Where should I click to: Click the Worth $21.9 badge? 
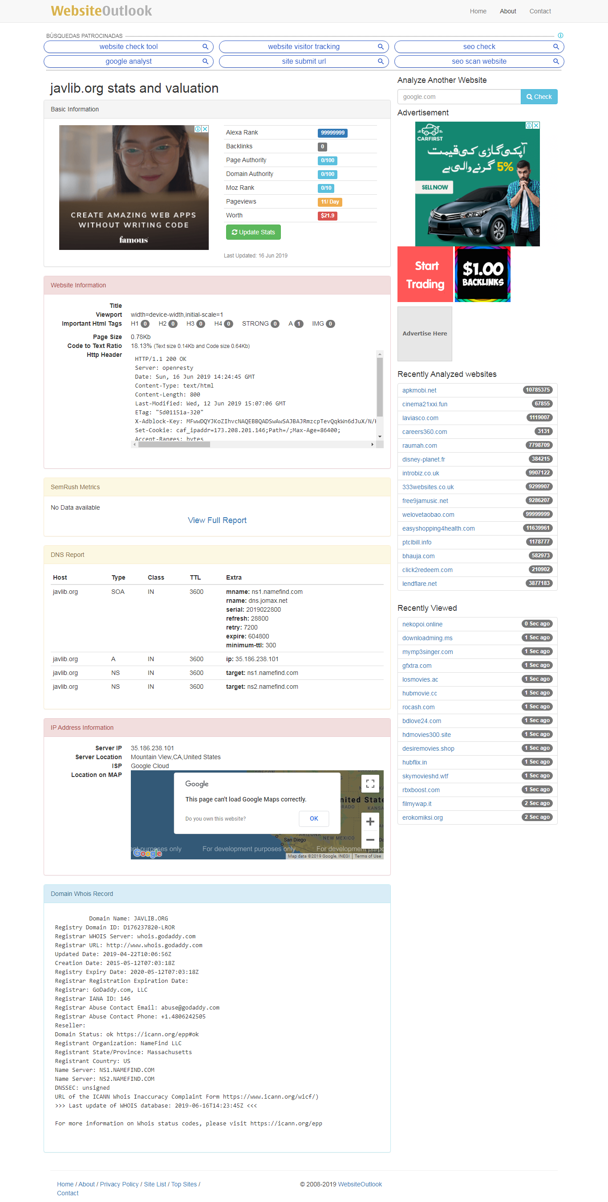(327, 216)
